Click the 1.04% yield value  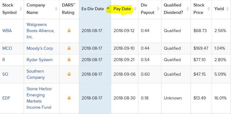point(220,49)
